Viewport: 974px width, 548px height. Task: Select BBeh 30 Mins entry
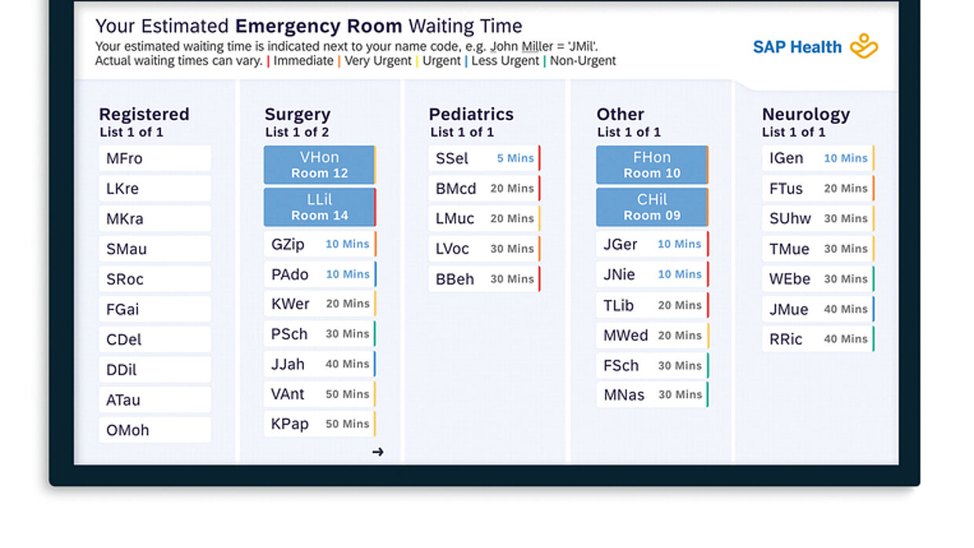[x=484, y=279]
